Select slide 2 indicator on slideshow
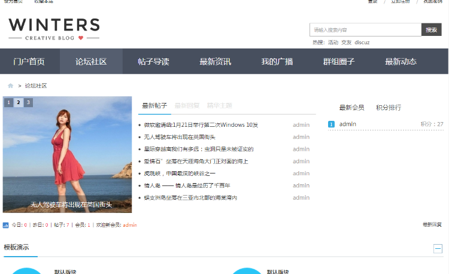This screenshot has width=449, height=274. tap(19, 102)
